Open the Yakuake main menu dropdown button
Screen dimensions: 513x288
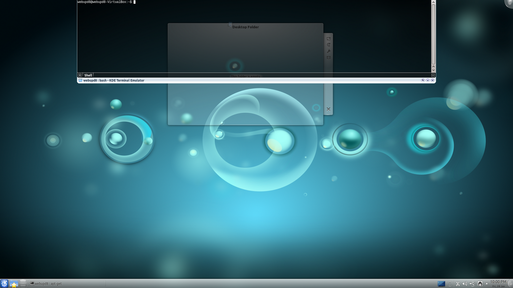pyautogui.click(x=428, y=80)
